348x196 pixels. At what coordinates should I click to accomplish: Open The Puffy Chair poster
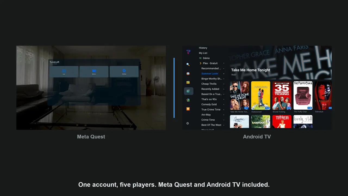point(303,96)
